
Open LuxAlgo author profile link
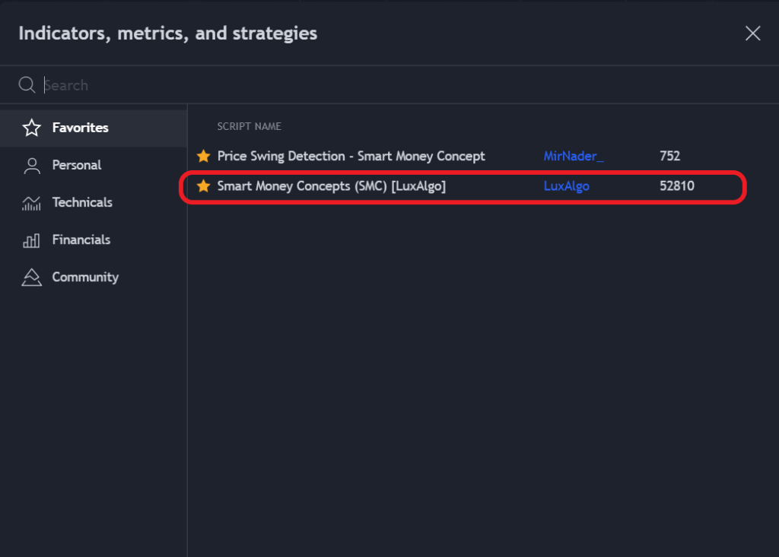[566, 186]
